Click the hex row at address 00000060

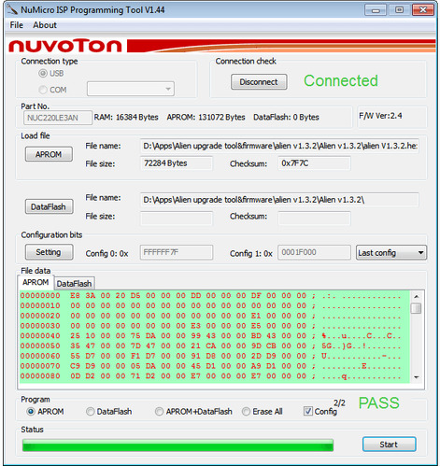point(210,356)
